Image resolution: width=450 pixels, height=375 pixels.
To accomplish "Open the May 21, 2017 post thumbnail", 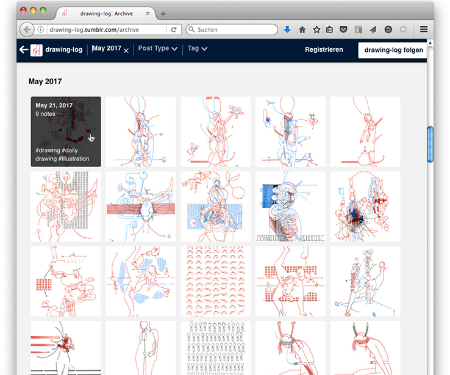I will coord(66,132).
